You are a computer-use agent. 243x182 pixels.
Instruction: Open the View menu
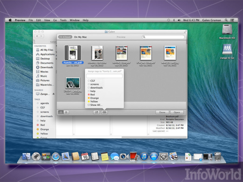47,20
